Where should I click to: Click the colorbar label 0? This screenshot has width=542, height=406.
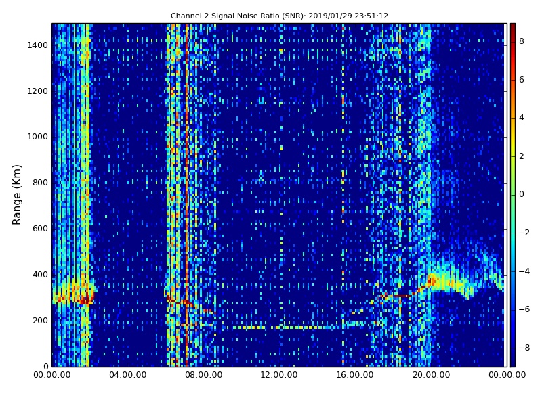click(x=522, y=194)
